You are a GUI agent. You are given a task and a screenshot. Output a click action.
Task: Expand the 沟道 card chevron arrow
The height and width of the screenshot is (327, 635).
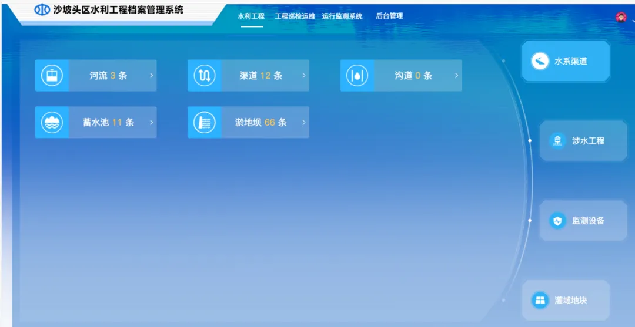click(x=456, y=76)
